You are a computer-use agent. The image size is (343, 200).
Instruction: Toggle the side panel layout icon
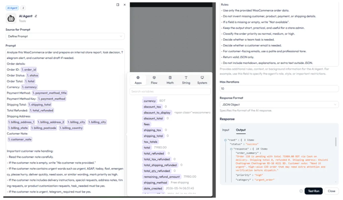click(x=118, y=5)
